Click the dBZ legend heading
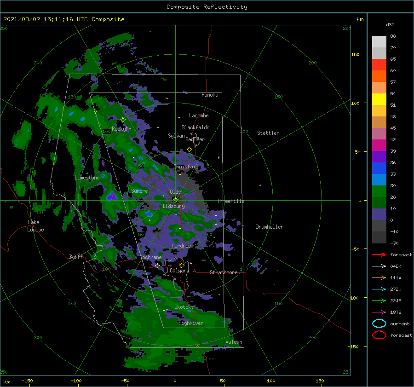The height and width of the screenshot is (387, 414). click(390, 24)
